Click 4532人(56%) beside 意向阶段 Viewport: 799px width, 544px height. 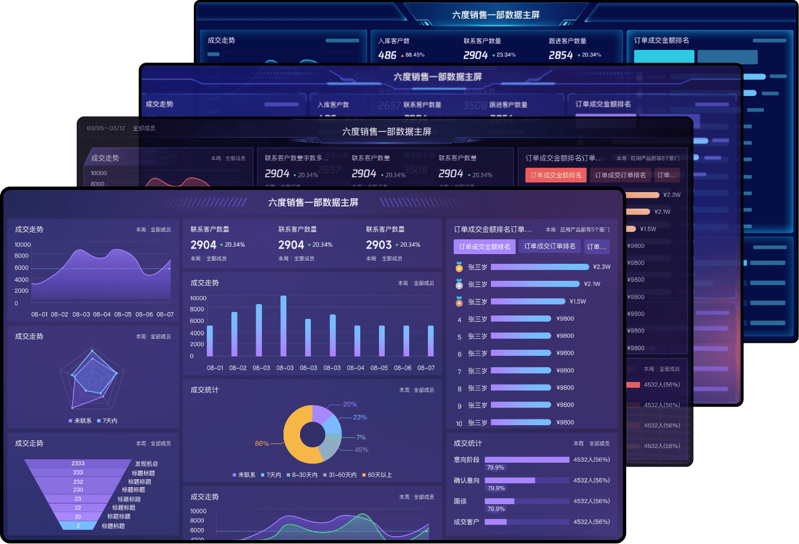(592, 460)
